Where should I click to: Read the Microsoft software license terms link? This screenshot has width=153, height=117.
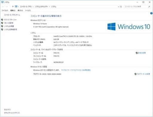(x=76, y=70)
